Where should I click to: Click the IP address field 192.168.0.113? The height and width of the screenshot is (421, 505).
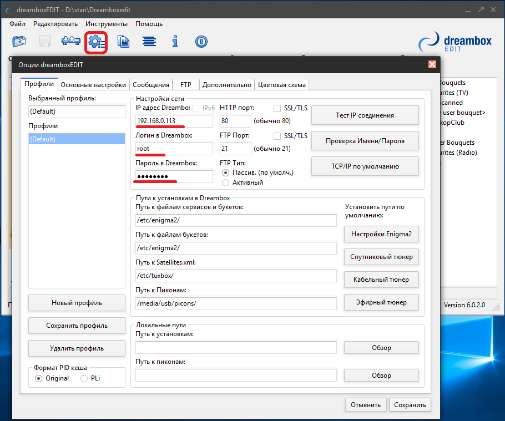[174, 121]
